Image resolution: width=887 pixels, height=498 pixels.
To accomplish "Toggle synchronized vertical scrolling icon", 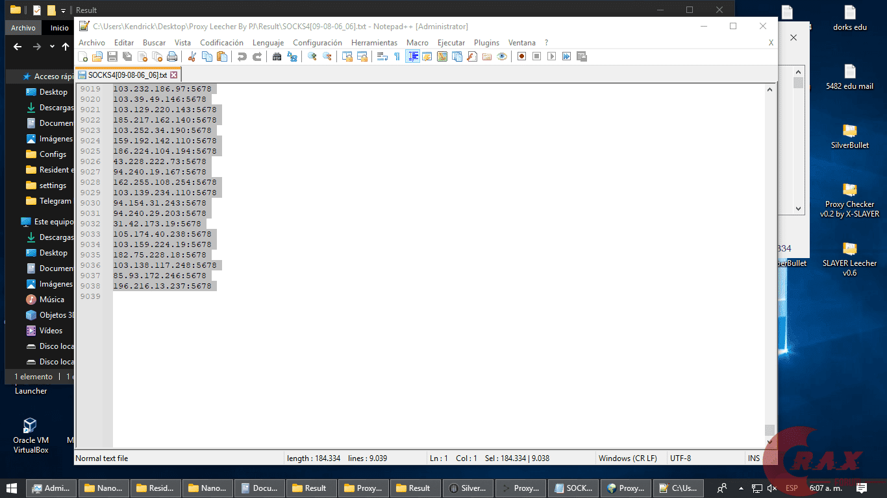I will 347,56.
